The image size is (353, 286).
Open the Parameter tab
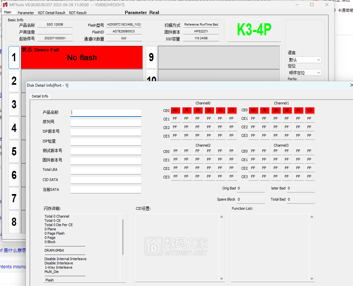point(26,13)
